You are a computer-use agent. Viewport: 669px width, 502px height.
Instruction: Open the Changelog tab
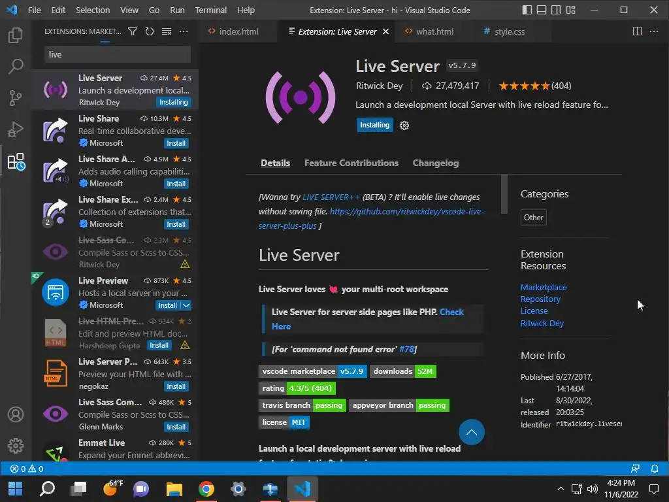coord(435,163)
